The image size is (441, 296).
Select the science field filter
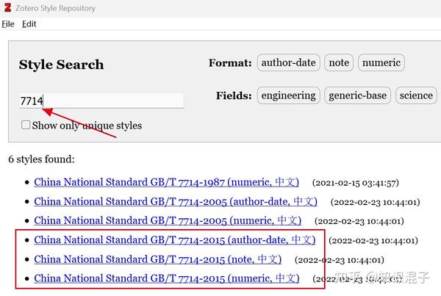pyautogui.click(x=416, y=95)
